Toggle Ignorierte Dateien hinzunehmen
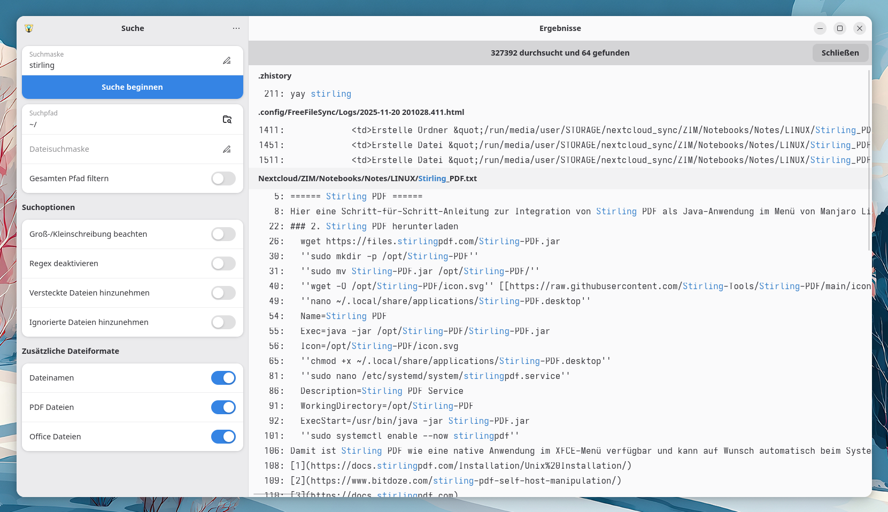 [223, 322]
